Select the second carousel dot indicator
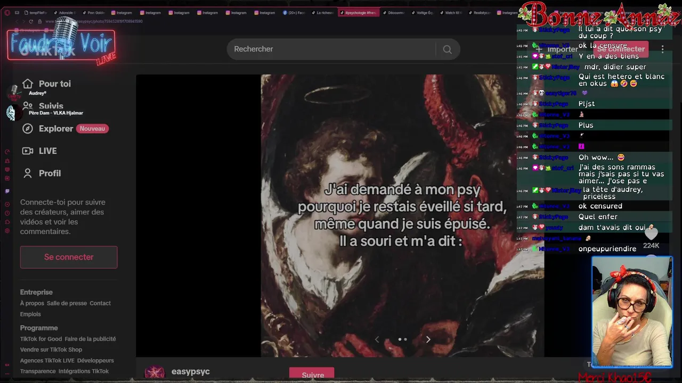The image size is (682, 383). tap(405, 339)
